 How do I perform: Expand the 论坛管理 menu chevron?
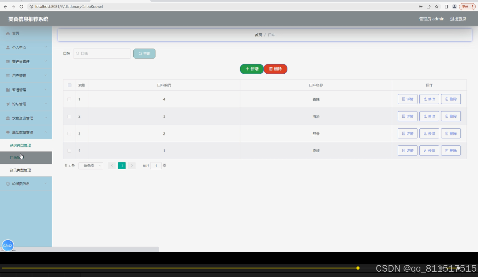coord(46,104)
